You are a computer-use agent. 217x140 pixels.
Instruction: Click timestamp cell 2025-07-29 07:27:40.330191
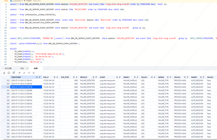pyautogui.click(x=26, y=133)
